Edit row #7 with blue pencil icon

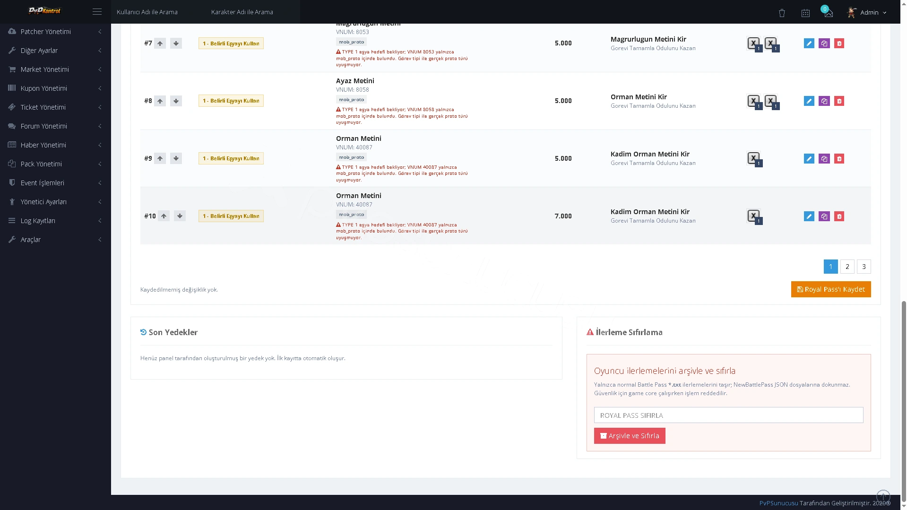coord(809,43)
